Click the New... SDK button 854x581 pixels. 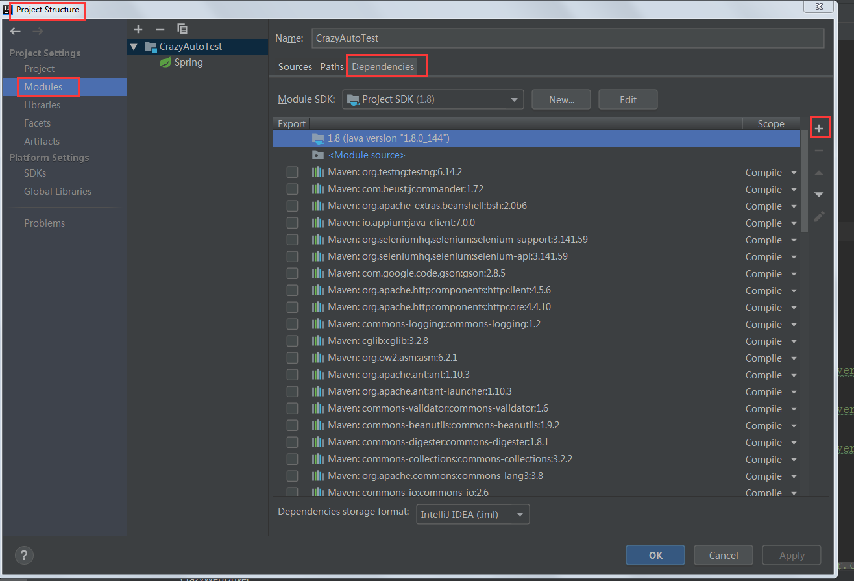click(561, 99)
